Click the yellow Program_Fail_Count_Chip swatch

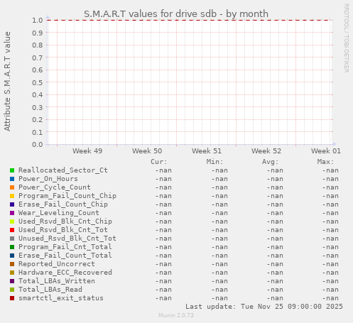pos(12,196)
